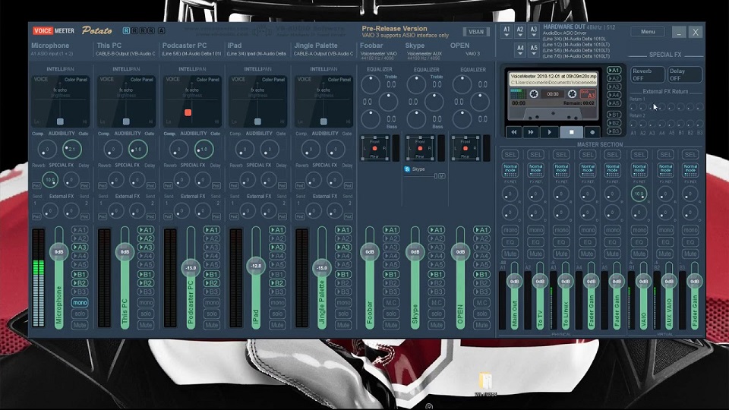Enable A1 routing on Jingle Palette strip
729x410 pixels.
(x=343, y=230)
